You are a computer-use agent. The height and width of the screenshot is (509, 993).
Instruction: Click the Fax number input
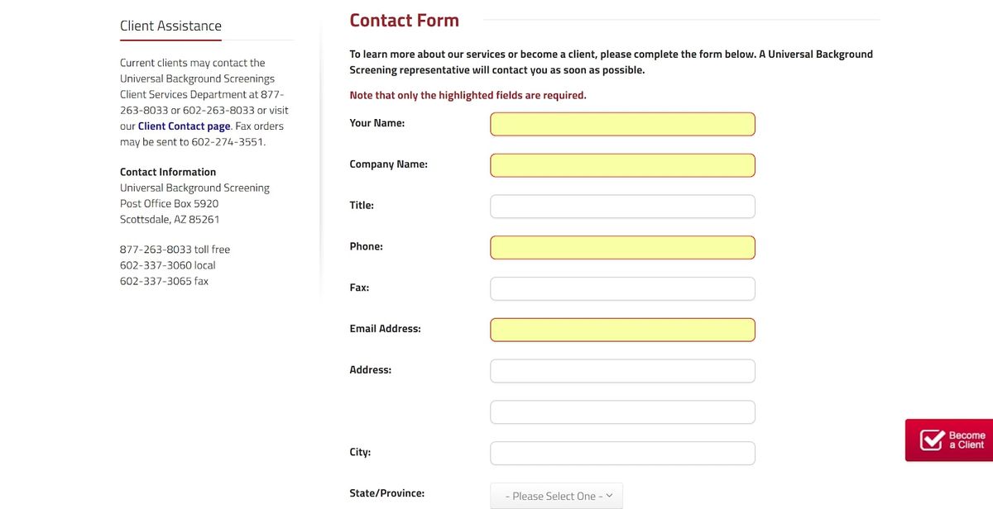(x=622, y=288)
